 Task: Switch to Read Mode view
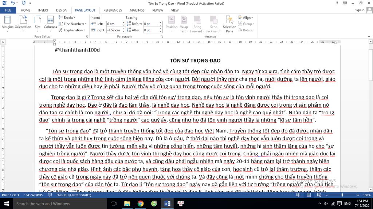298,195
